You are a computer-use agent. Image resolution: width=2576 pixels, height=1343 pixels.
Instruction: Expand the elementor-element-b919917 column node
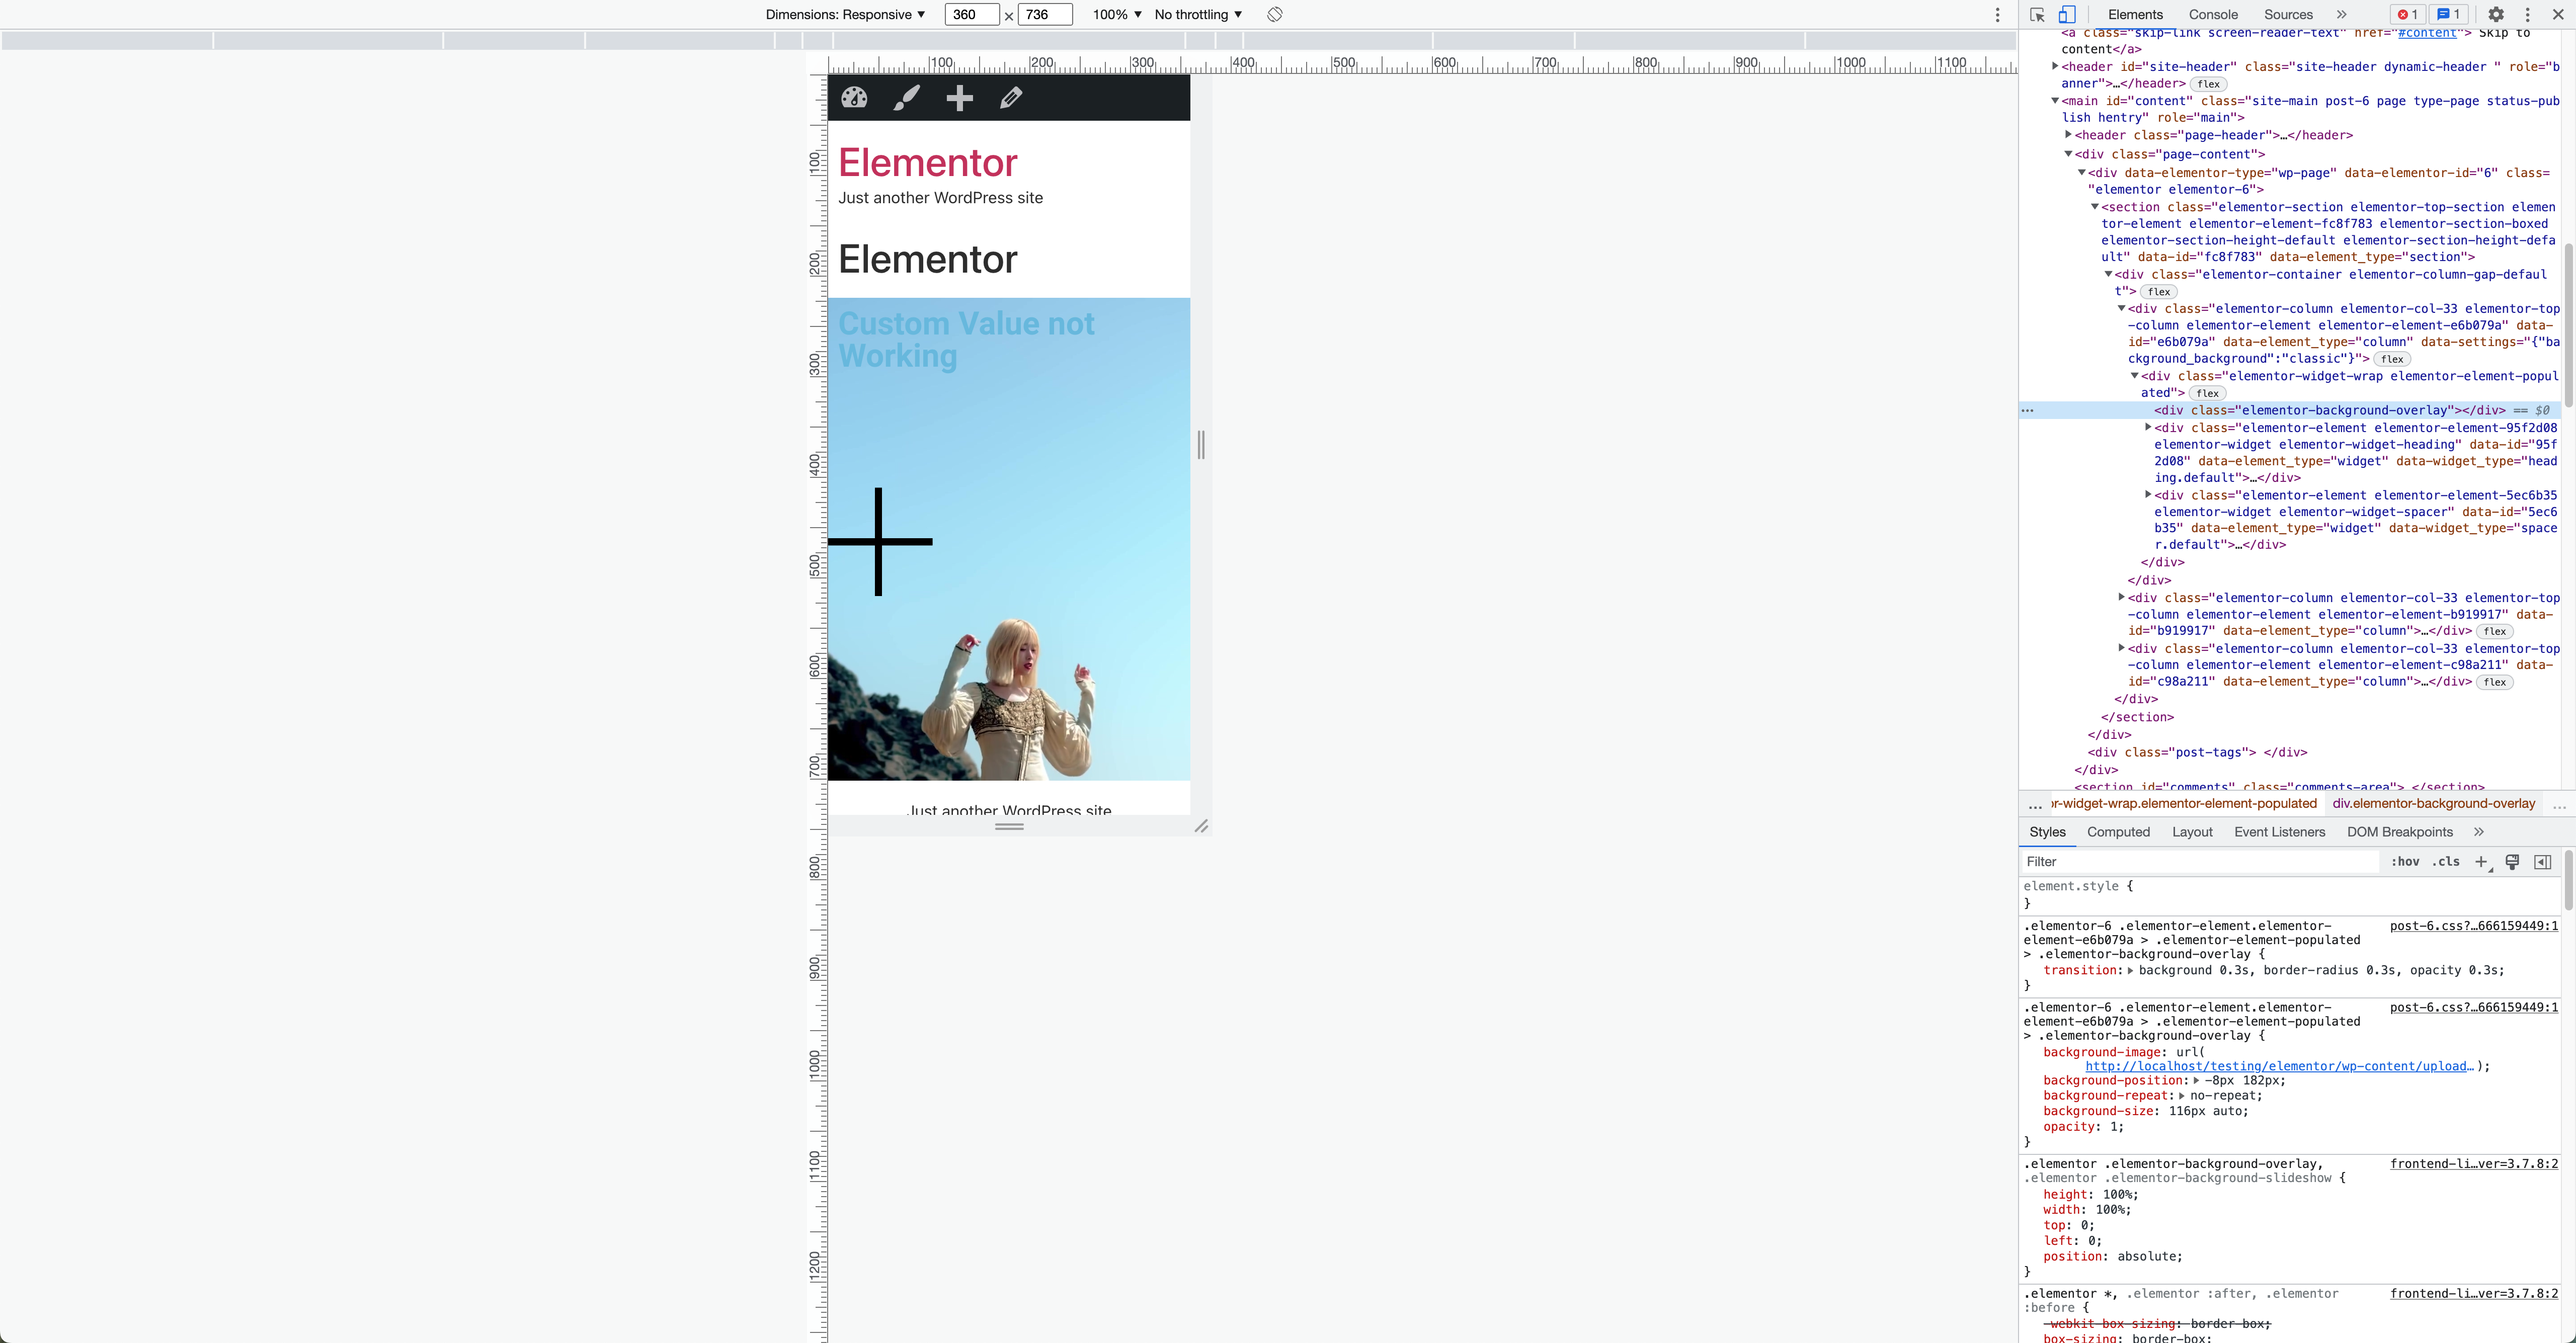pyautogui.click(x=2121, y=597)
